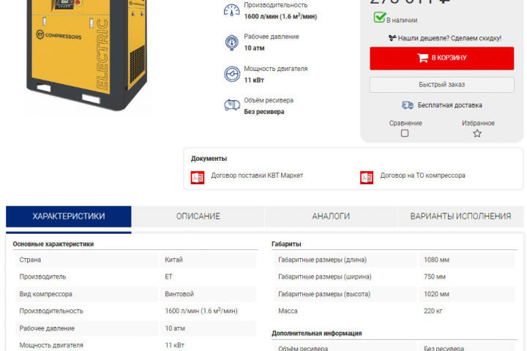The image size is (527, 351).
Task: Select the 10 атм table value
Action: pyautogui.click(x=175, y=328)
